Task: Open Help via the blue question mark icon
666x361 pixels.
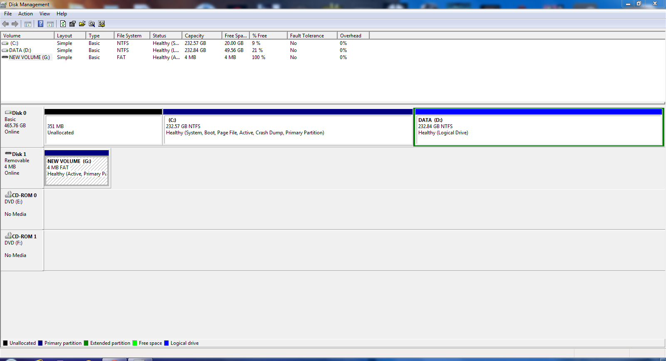Action: click(x=40, y=24)
